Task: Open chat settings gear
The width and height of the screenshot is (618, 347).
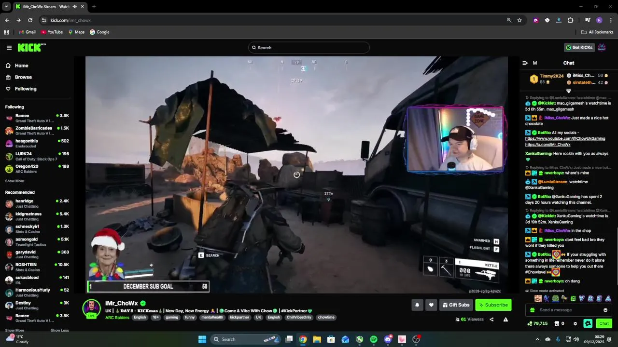Action: click(x=575, y=323)
